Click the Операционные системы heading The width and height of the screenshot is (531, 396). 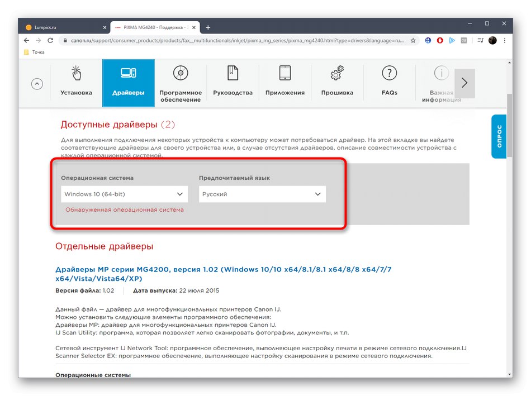(93, 375)
